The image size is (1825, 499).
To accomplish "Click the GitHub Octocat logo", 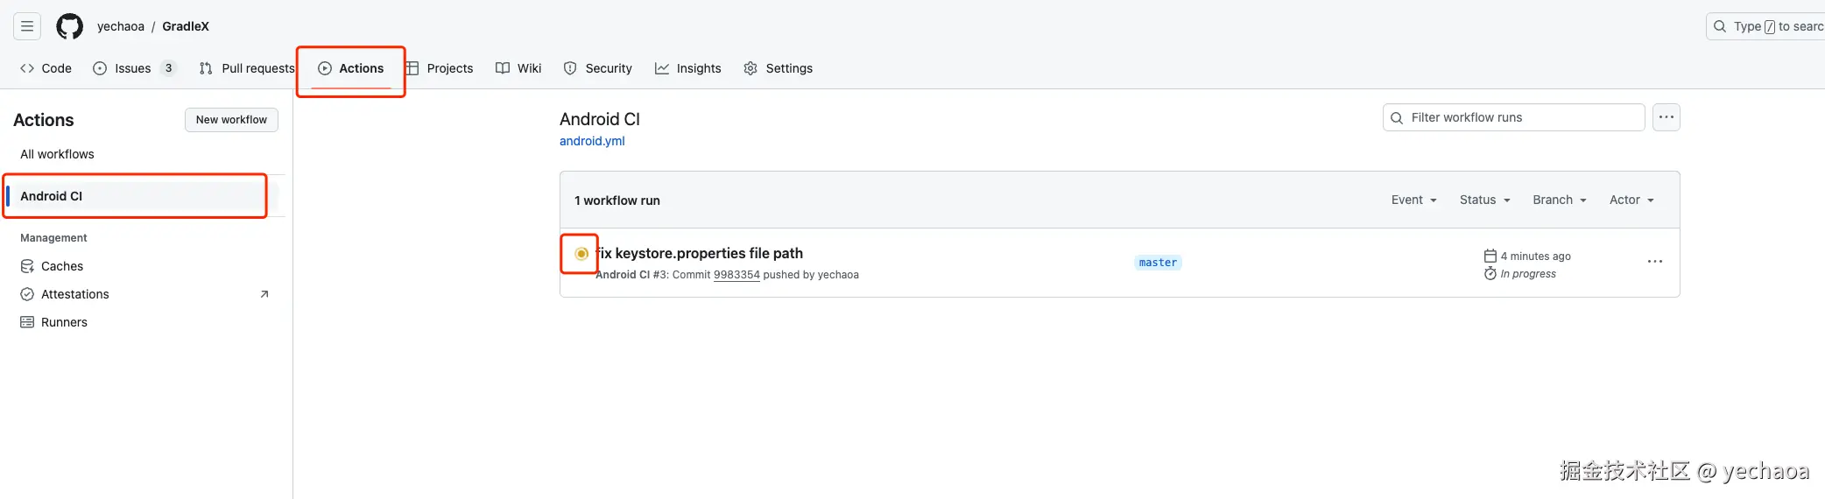I will (69, 26).
